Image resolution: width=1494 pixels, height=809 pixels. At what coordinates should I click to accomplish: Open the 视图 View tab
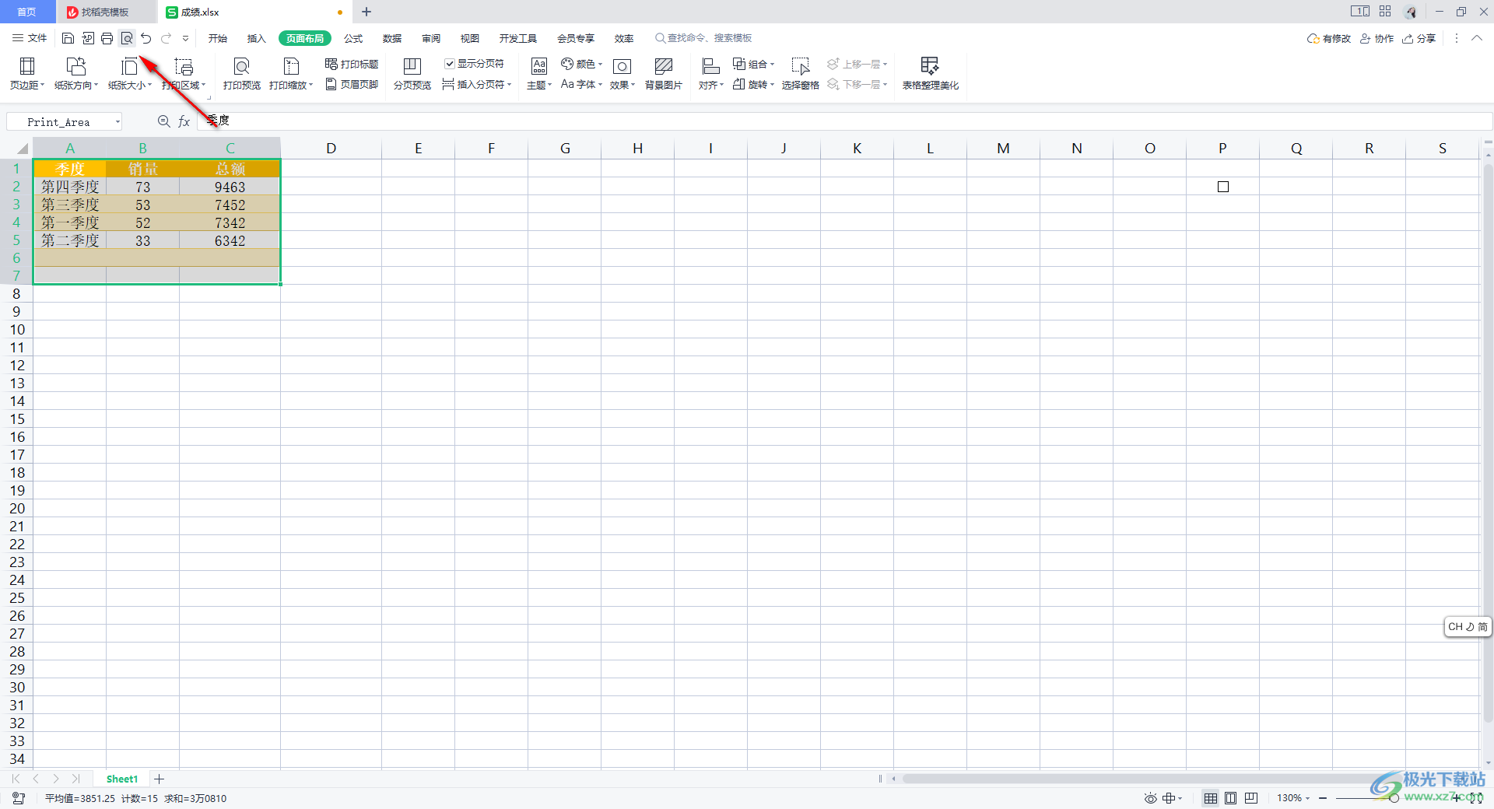(470, 38)
